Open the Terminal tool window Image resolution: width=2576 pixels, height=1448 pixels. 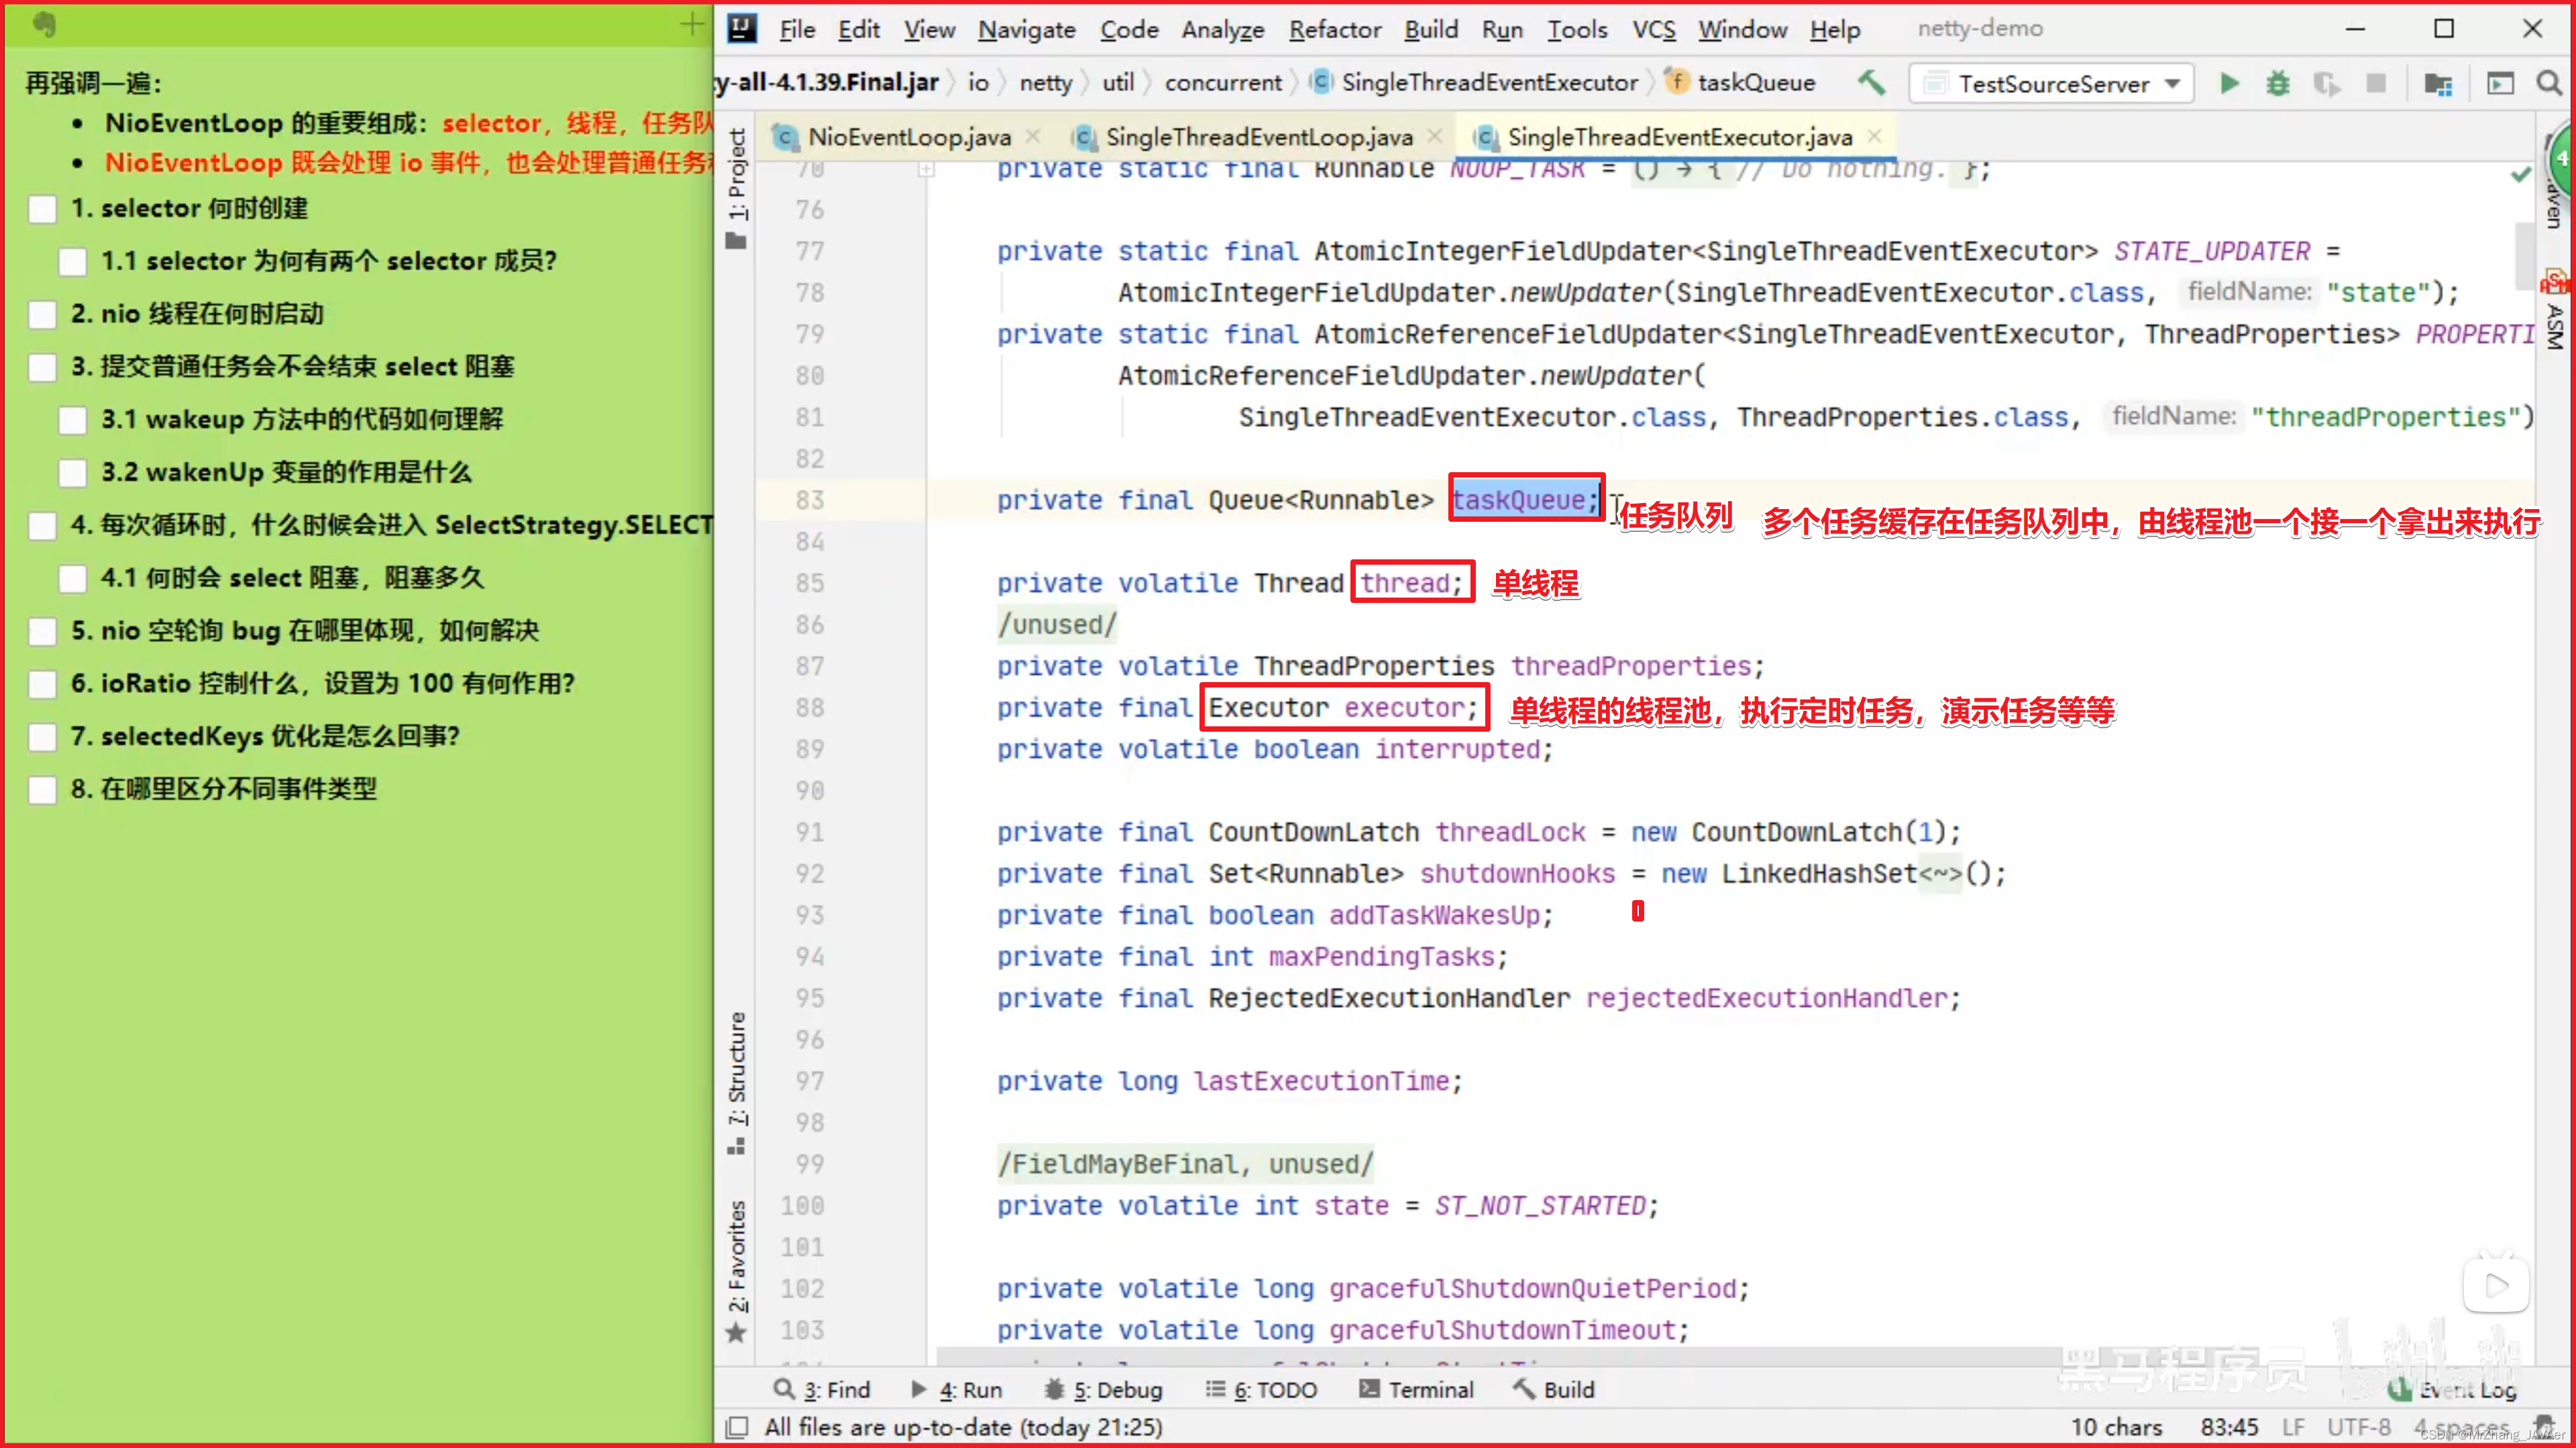[x=1416, y=1390]
